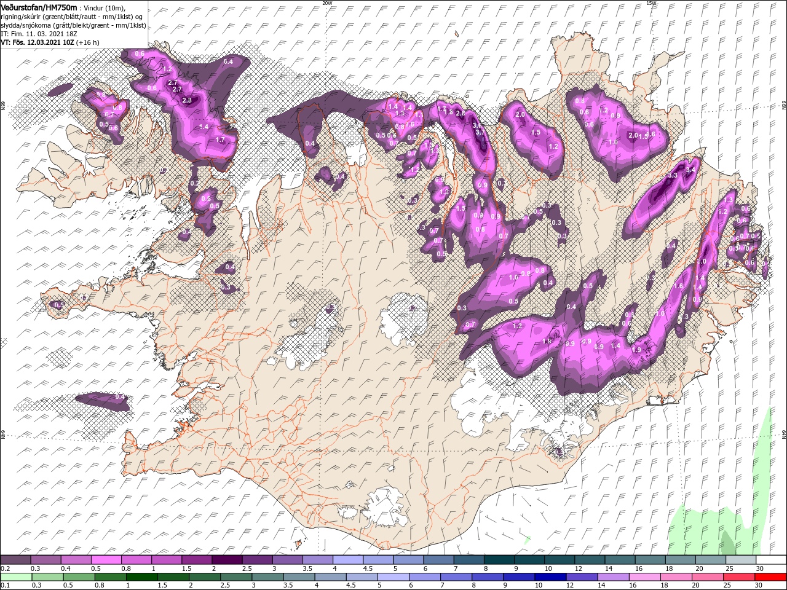Click the navy blue lower swatch between 10 and 12
The width and height of the screenshot is (787, 590).
pyautogui.click(x=550, y=577)
